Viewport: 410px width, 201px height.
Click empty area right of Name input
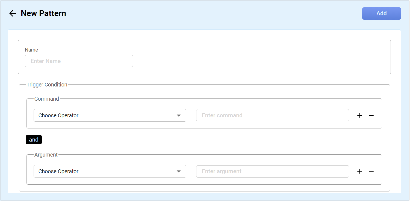tap(259, 61)
